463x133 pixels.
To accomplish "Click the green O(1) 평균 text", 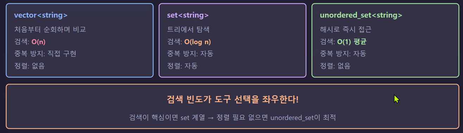I will (352, 42).
